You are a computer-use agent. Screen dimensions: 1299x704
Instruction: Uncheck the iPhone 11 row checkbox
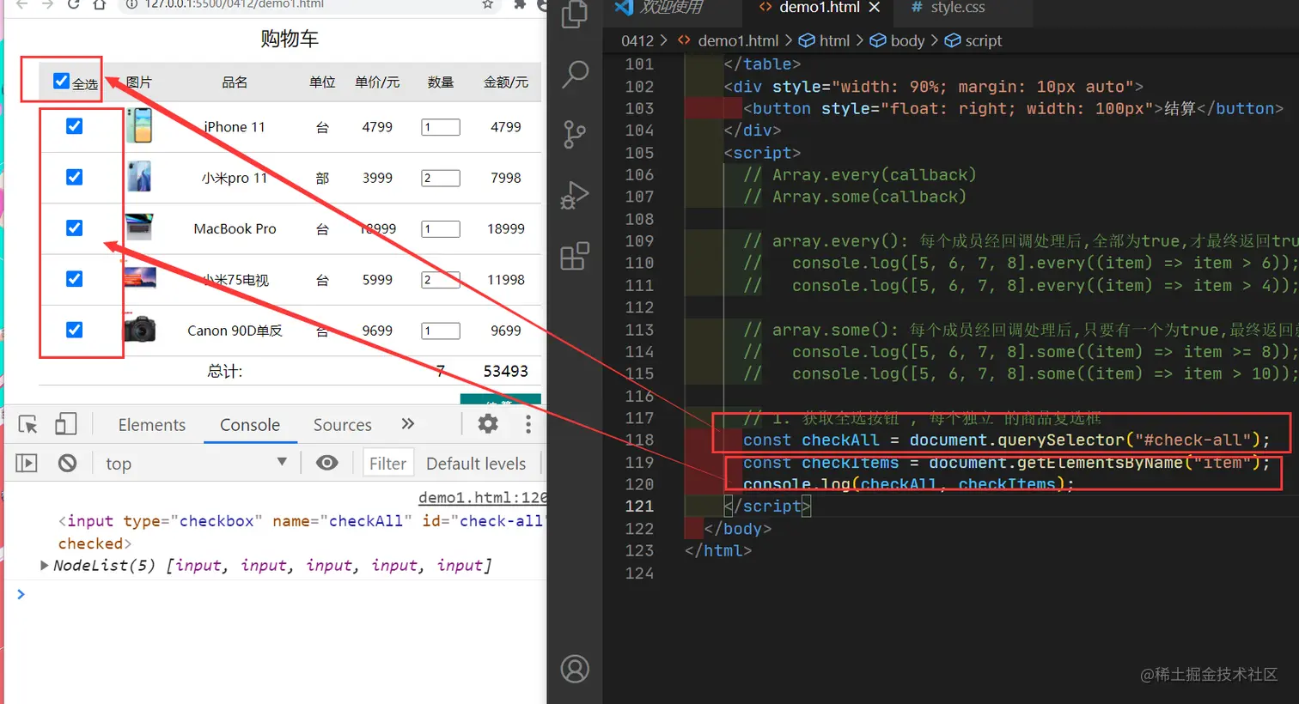75,126
